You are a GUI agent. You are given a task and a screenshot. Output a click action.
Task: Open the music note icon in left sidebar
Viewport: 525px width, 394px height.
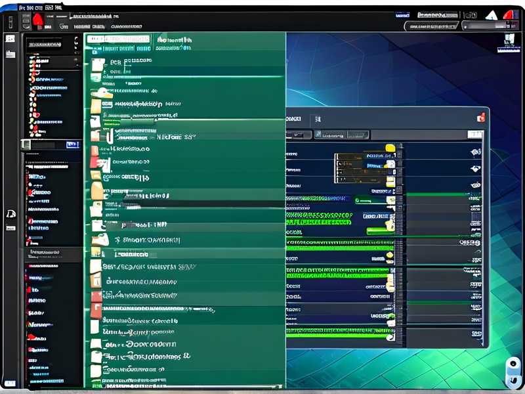click(10, 213)
